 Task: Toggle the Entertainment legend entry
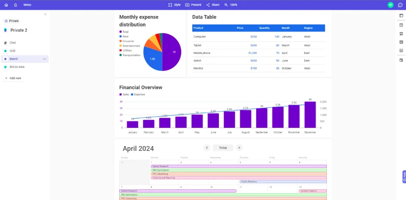click(130, 46)
